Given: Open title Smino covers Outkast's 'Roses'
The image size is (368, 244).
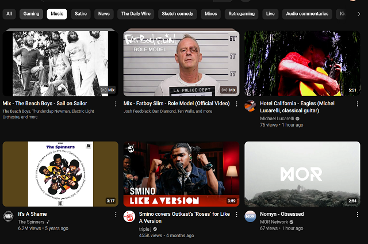Looking at the screenshot, I should pyautogui.click(x=184, y=218).
